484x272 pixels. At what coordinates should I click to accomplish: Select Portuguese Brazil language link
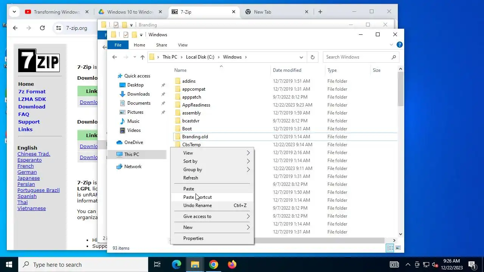(x=39, y=190)
